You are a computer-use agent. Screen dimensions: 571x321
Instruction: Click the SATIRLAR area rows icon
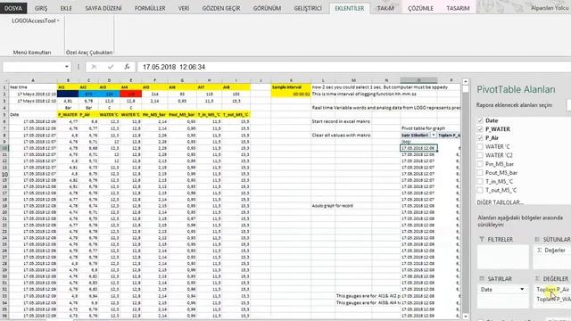(x=482, y=278)
